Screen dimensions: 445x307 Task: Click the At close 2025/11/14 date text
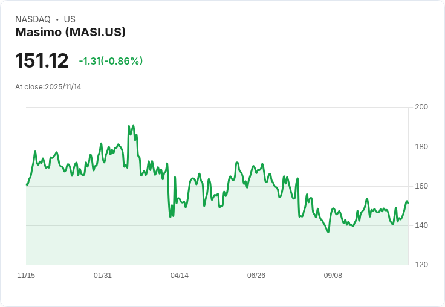[x=48, y=87]
